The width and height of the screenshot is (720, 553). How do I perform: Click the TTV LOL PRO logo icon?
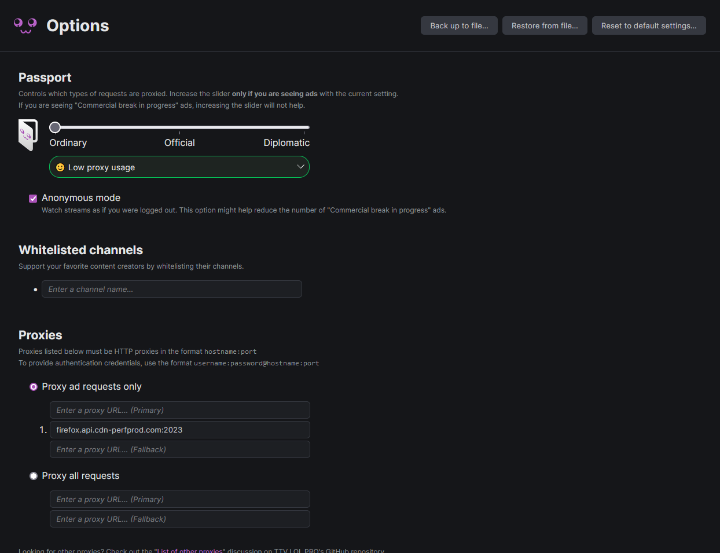[25, 25]
